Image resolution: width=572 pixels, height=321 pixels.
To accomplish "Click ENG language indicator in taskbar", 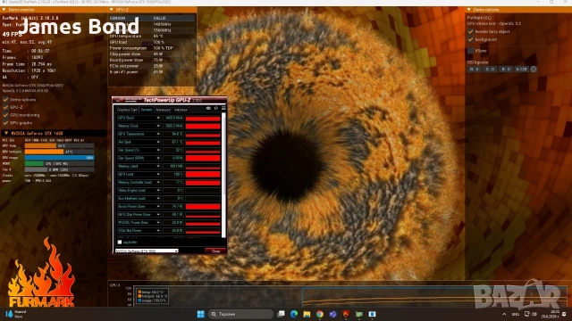I will 516,314.
